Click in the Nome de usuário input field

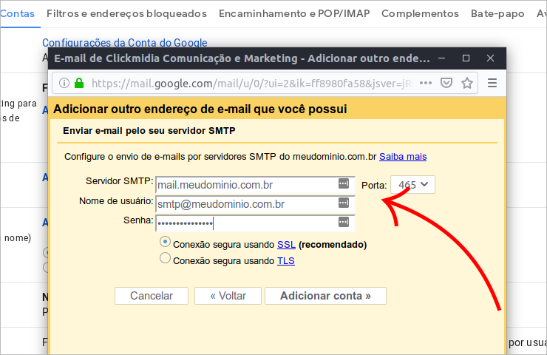click(x=255, y=204)
